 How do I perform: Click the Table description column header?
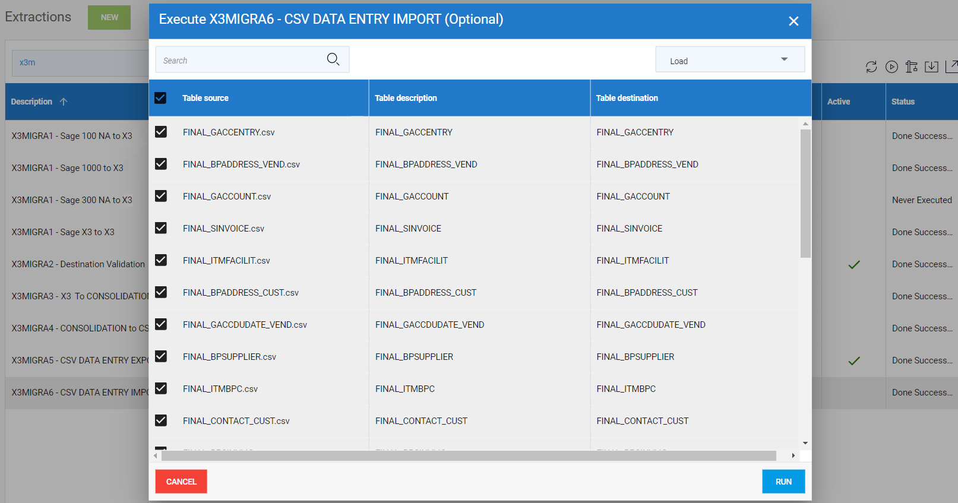pyautogui.click(x=406, y=98)
